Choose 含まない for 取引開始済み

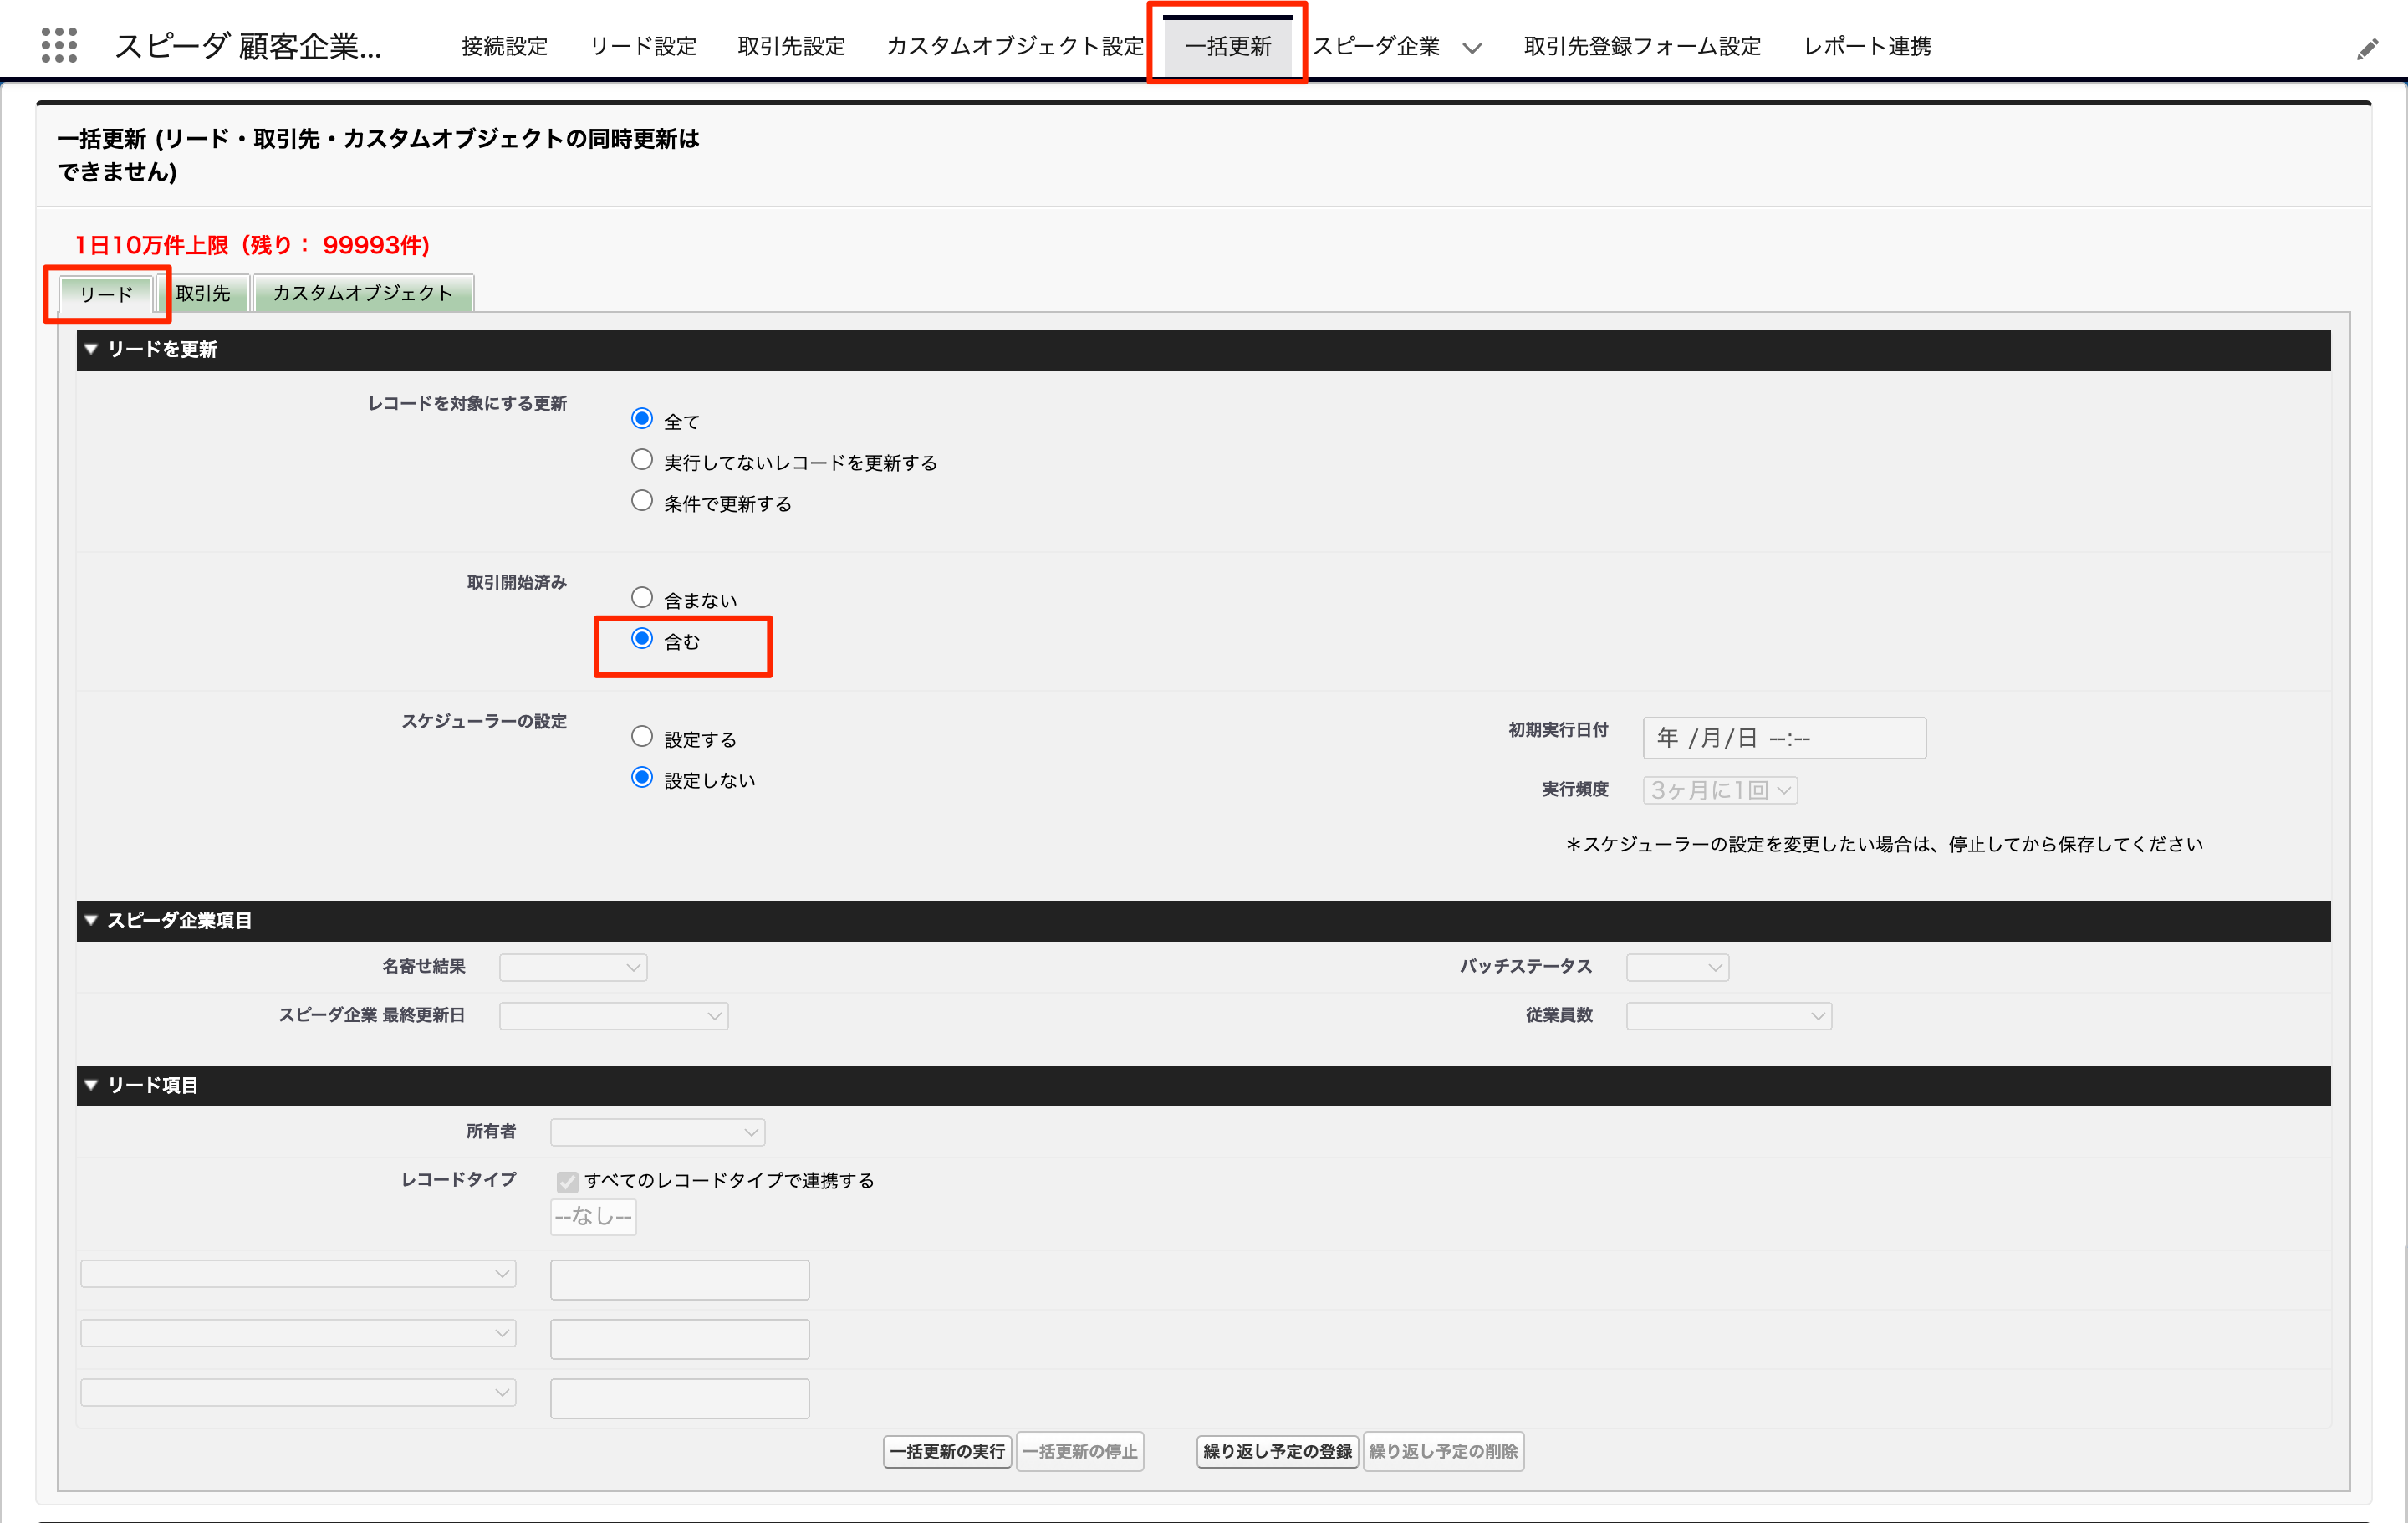click(x=642, y=598)
